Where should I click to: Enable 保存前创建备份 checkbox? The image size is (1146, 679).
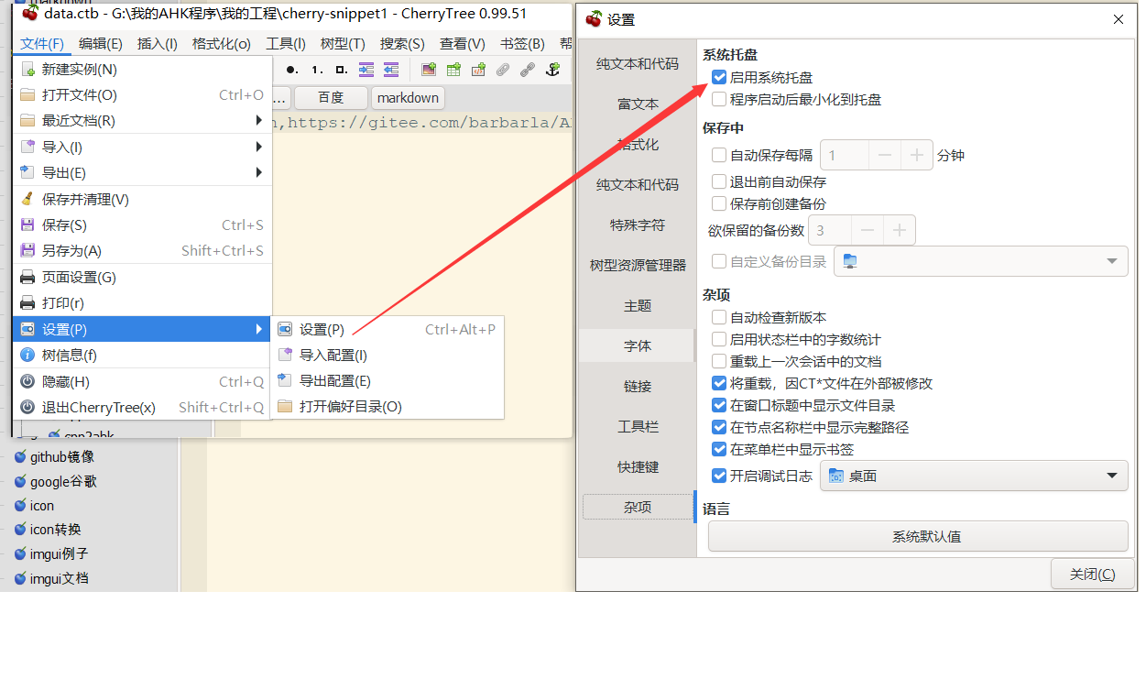pos(719,203)
